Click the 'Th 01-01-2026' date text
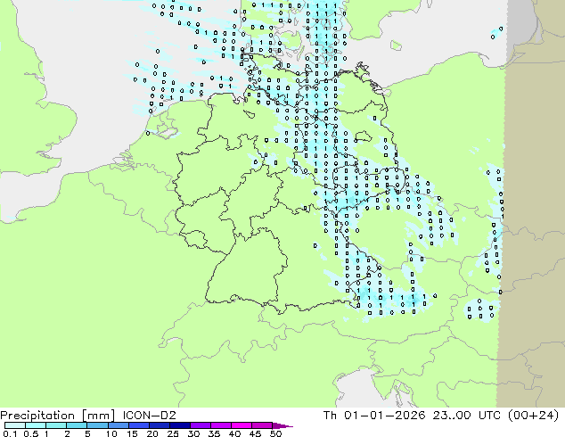Viewport: 565px width, 437px height. tap(374, 416)
